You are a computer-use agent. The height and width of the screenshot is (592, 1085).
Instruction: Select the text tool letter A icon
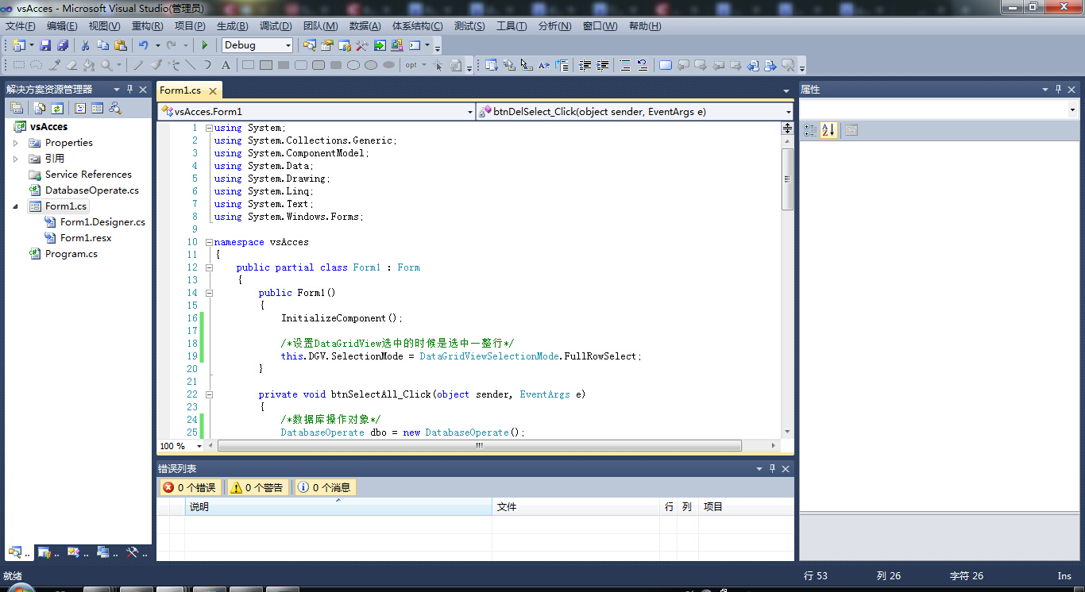(226, 65)
